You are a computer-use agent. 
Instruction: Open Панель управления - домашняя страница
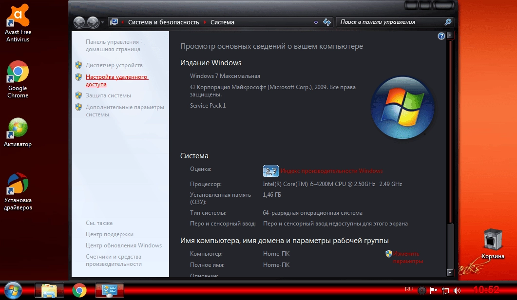[x=114, y=45]
